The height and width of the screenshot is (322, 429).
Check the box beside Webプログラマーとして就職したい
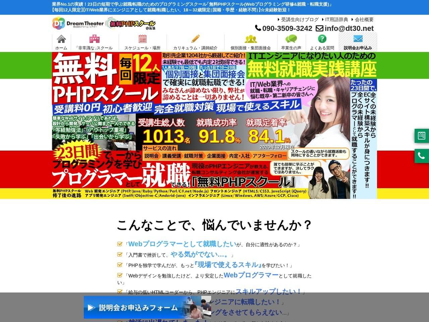tap(120, 244)
